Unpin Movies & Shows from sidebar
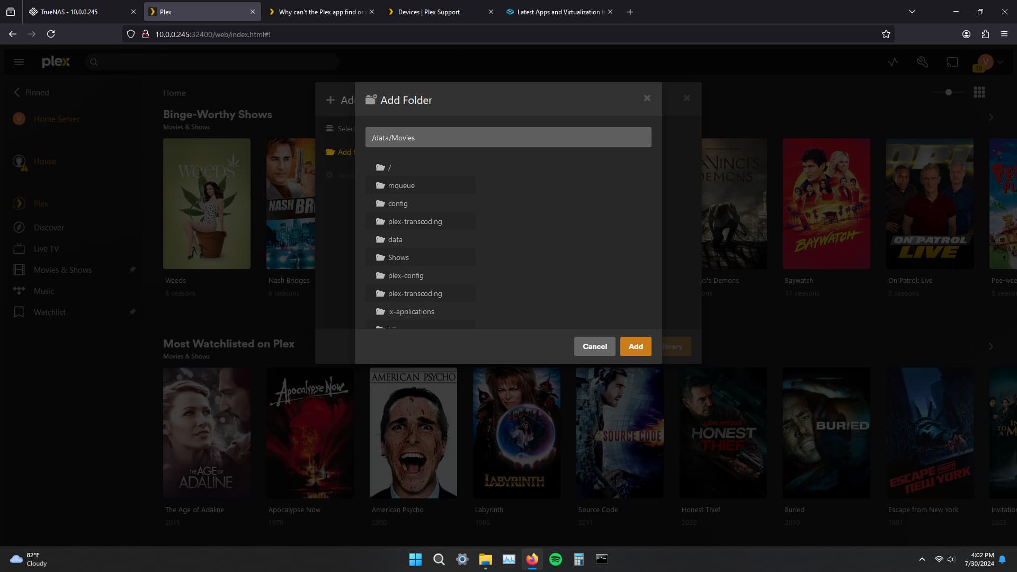Screen dimensions: 1017x572 (132, 270)
